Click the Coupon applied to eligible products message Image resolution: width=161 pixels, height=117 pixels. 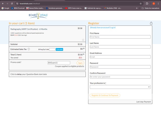point(69,66)
